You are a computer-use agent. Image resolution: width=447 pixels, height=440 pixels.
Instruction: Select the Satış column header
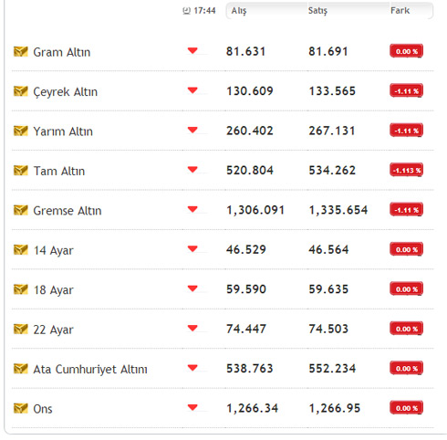[317, 11]
